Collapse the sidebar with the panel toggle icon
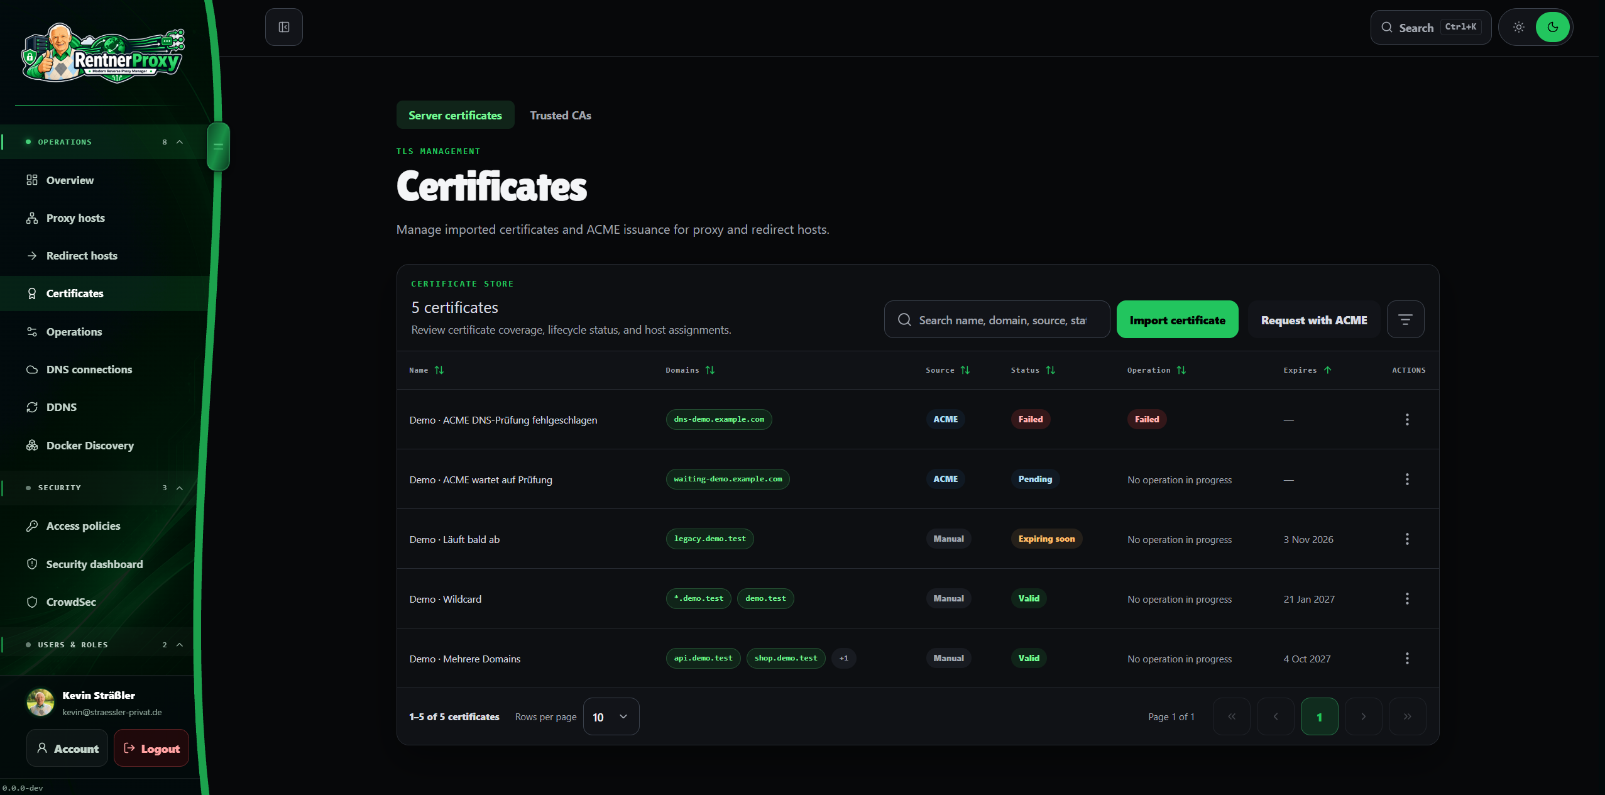 point(284,27)
